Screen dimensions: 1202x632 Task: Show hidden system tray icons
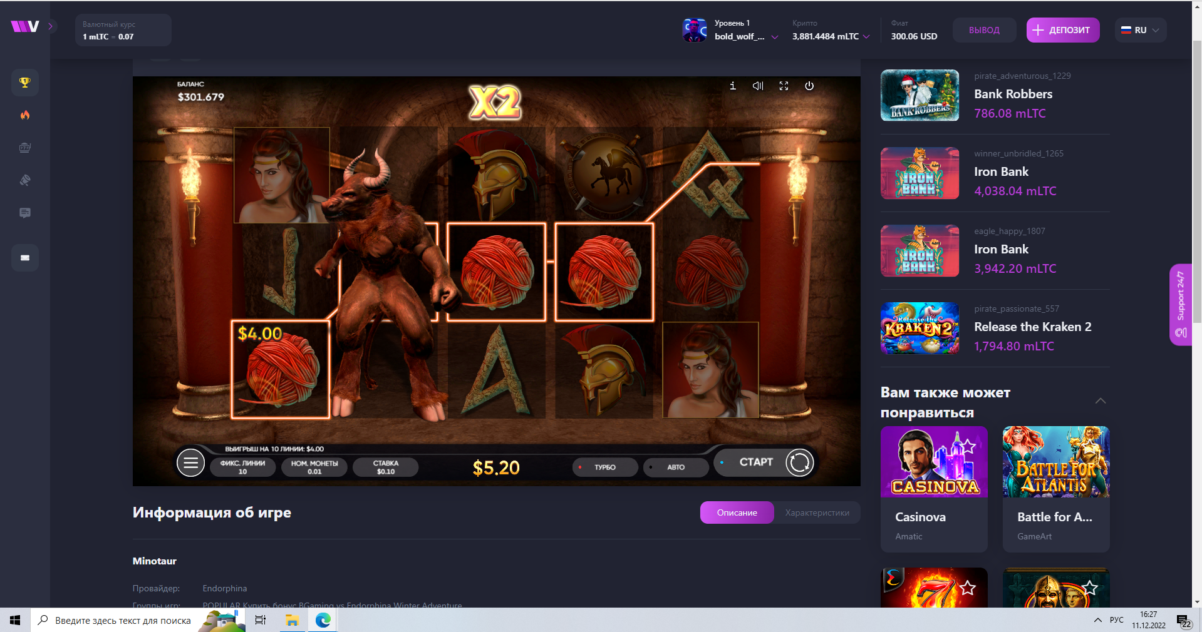1097,620
